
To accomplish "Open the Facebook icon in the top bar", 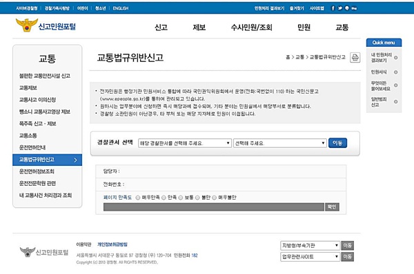I will [x=333, y=8].
